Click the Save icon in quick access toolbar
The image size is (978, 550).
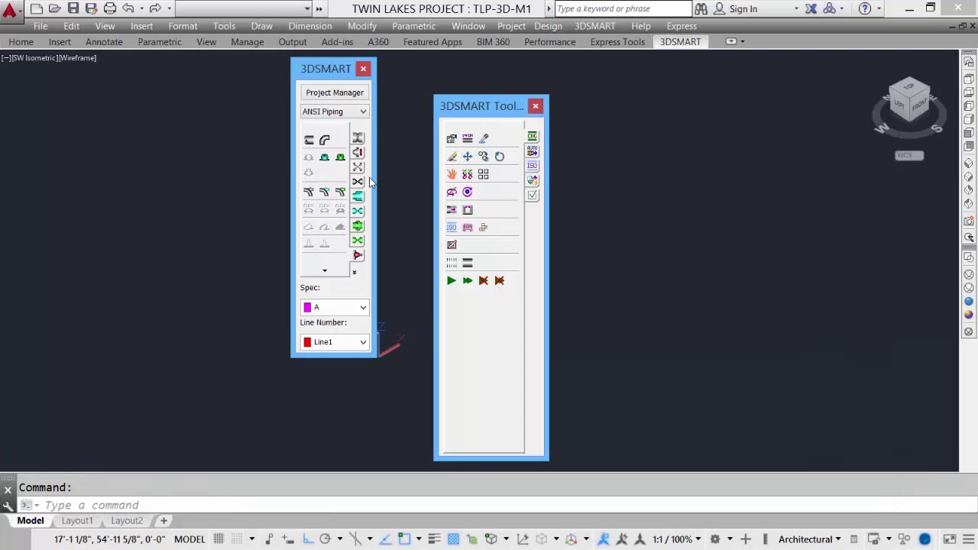click(73, 8)
